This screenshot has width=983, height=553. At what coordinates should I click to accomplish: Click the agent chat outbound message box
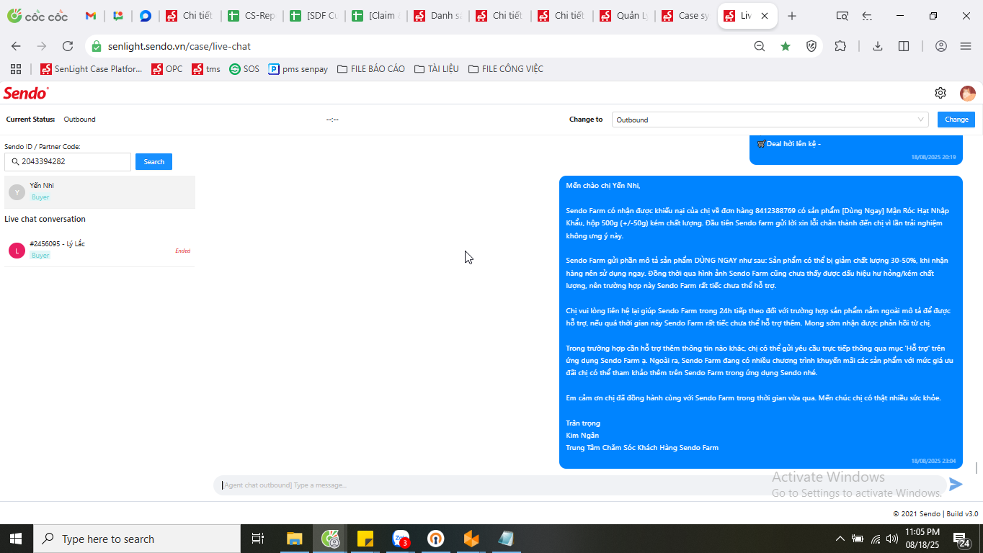click(x=579, y=485)
